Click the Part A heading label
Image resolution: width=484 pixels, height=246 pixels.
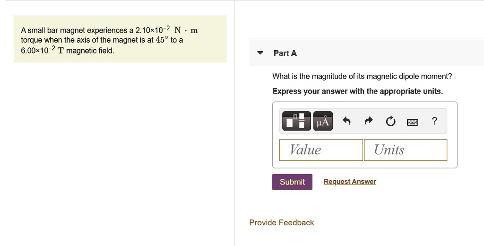click(x=285, y=53)
